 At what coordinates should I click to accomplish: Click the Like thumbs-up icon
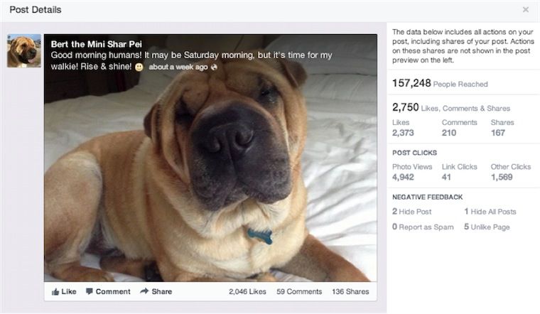[x=55, y=291]
